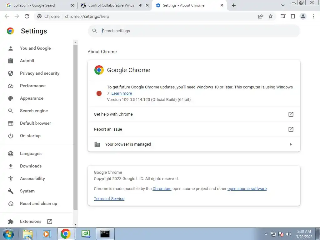Bookmark this page with star icon
This screenshot has width=320, height=240.
(x=271, y=16)
